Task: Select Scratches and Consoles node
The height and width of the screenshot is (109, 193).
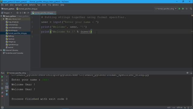Action: click(x=14, y=53)
